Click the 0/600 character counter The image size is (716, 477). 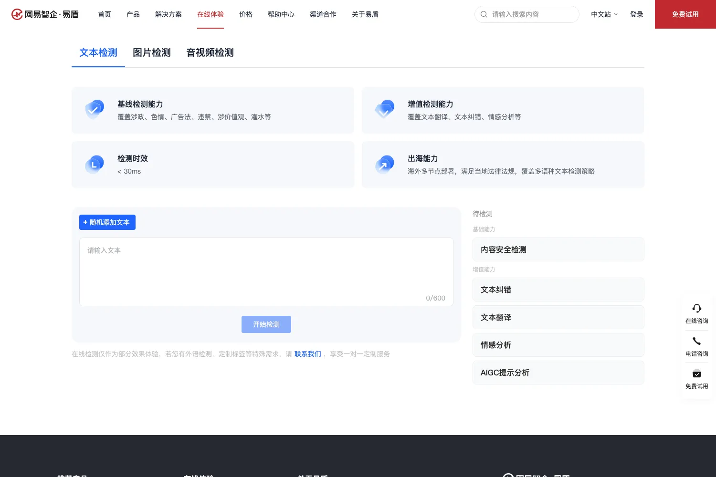(x=435, y=298)
